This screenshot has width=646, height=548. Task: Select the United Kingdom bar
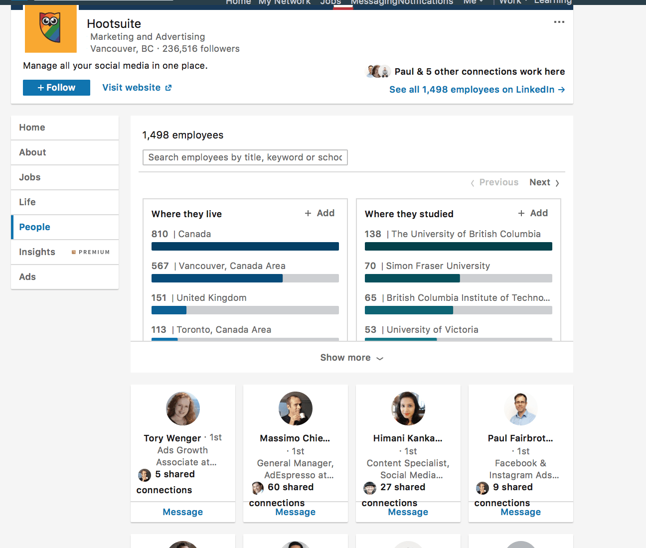pos(245,310)
